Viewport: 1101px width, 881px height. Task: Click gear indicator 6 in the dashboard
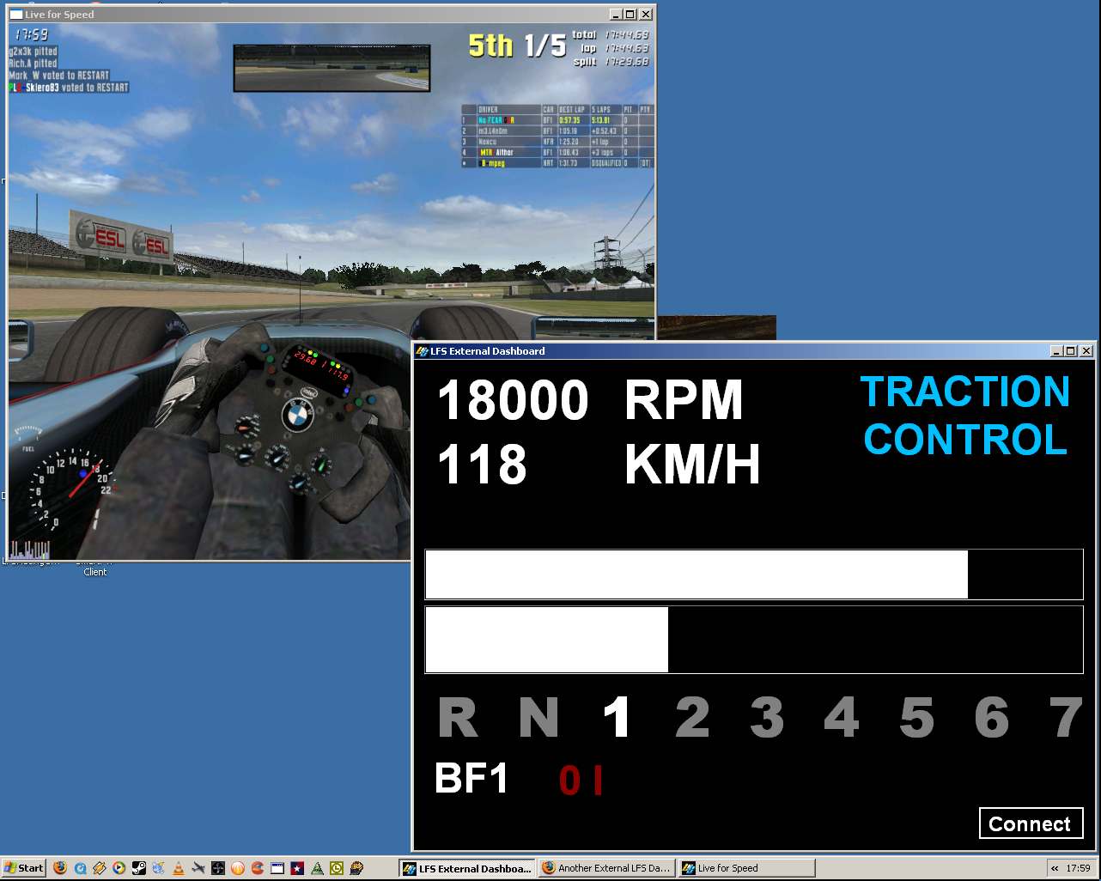point(991,718)
